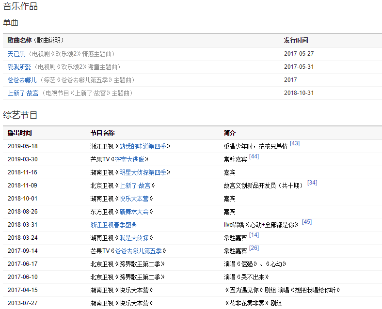Open 上新了·故宫 link in the 北京卫视 row
Image resolution: width=382 pixels, height=309 pixels.
click(135, 185)
